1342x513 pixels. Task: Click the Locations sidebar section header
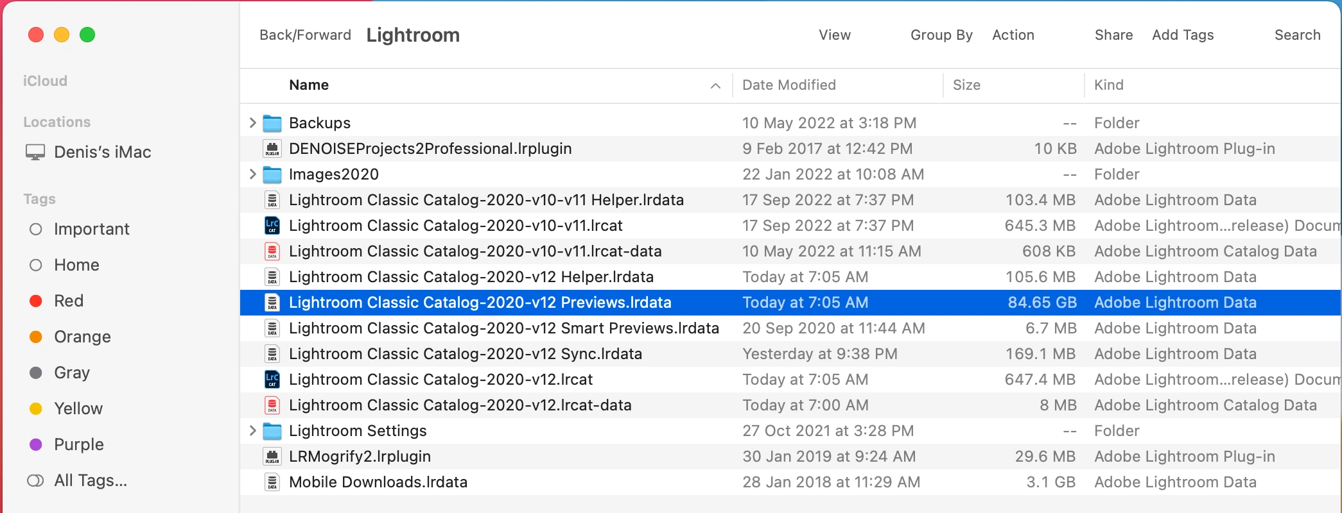click(x=57, y=122)
